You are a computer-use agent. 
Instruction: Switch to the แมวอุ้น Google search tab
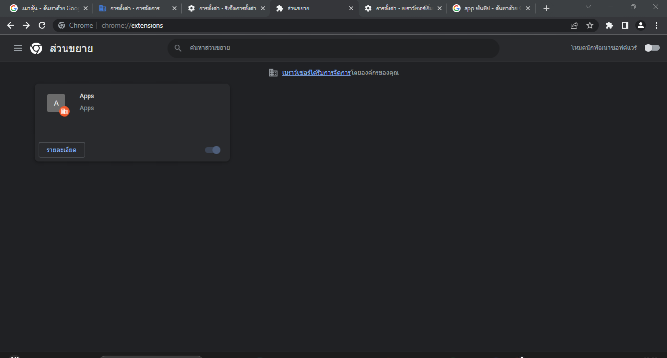click(48, 8)
